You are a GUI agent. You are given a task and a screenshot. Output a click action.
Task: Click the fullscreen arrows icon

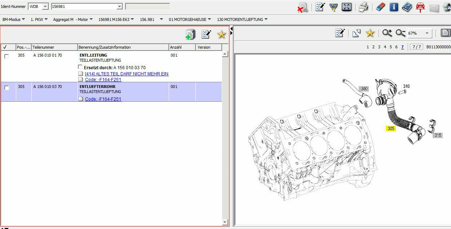coord(346,7)
